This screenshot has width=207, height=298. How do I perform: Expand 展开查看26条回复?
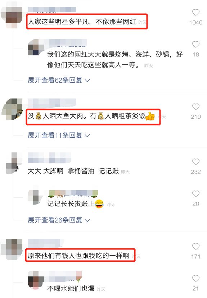(59, 220)
